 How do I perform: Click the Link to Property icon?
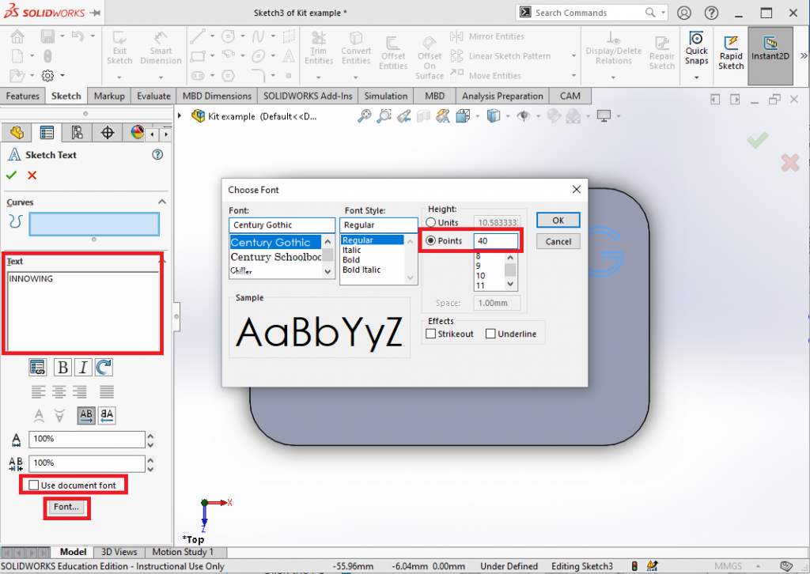pos(37,367)
